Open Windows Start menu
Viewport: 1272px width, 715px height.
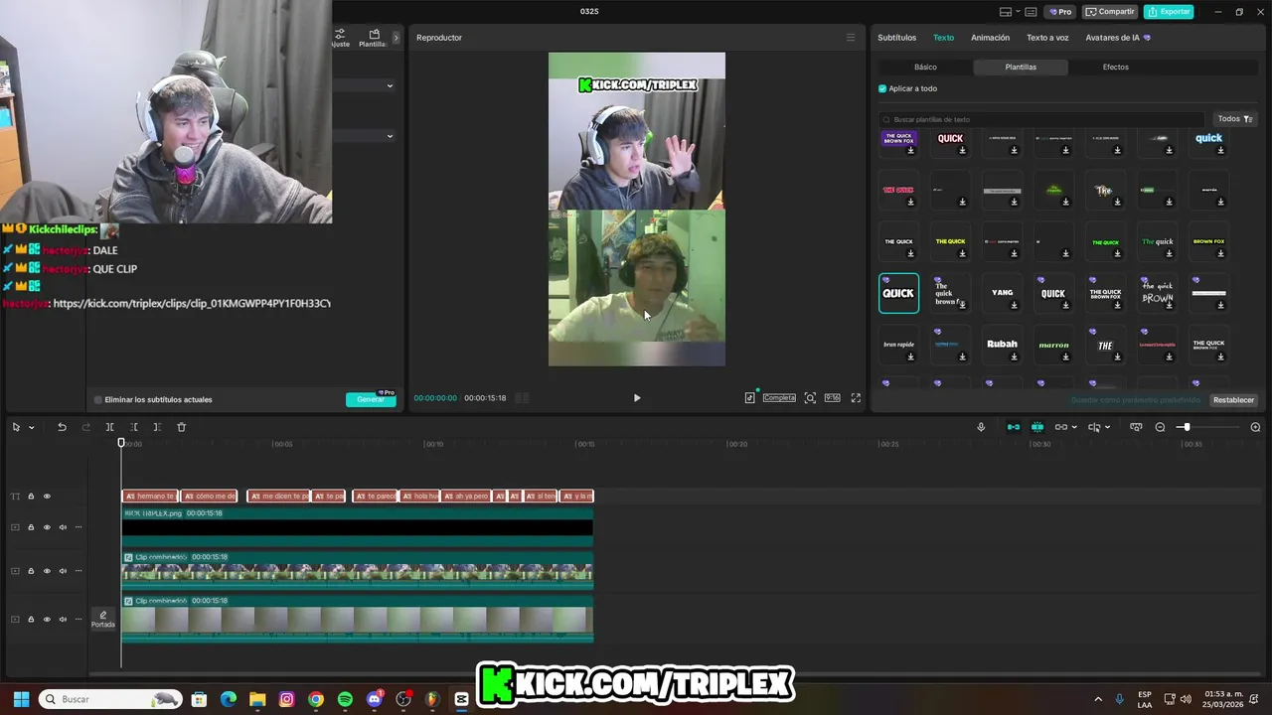[21, 699]
